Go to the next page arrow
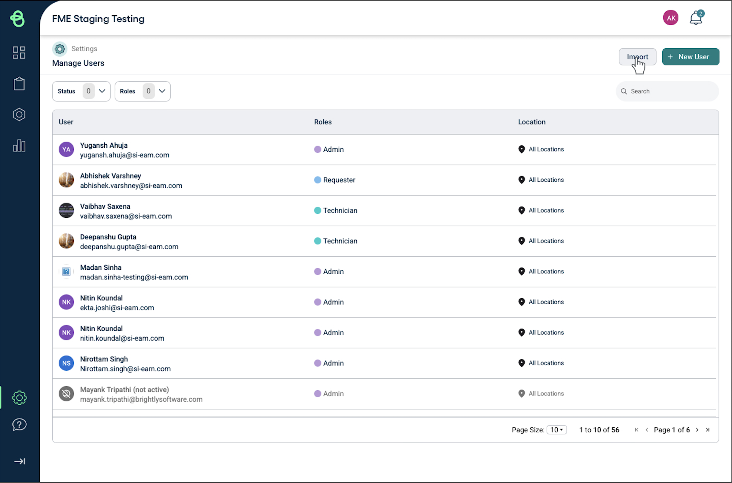 tap(697, 430)
